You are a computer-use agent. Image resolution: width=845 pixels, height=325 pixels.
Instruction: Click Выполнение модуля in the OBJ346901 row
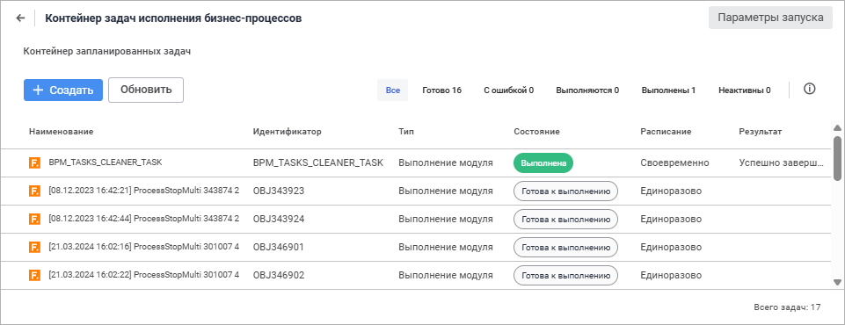446,247
